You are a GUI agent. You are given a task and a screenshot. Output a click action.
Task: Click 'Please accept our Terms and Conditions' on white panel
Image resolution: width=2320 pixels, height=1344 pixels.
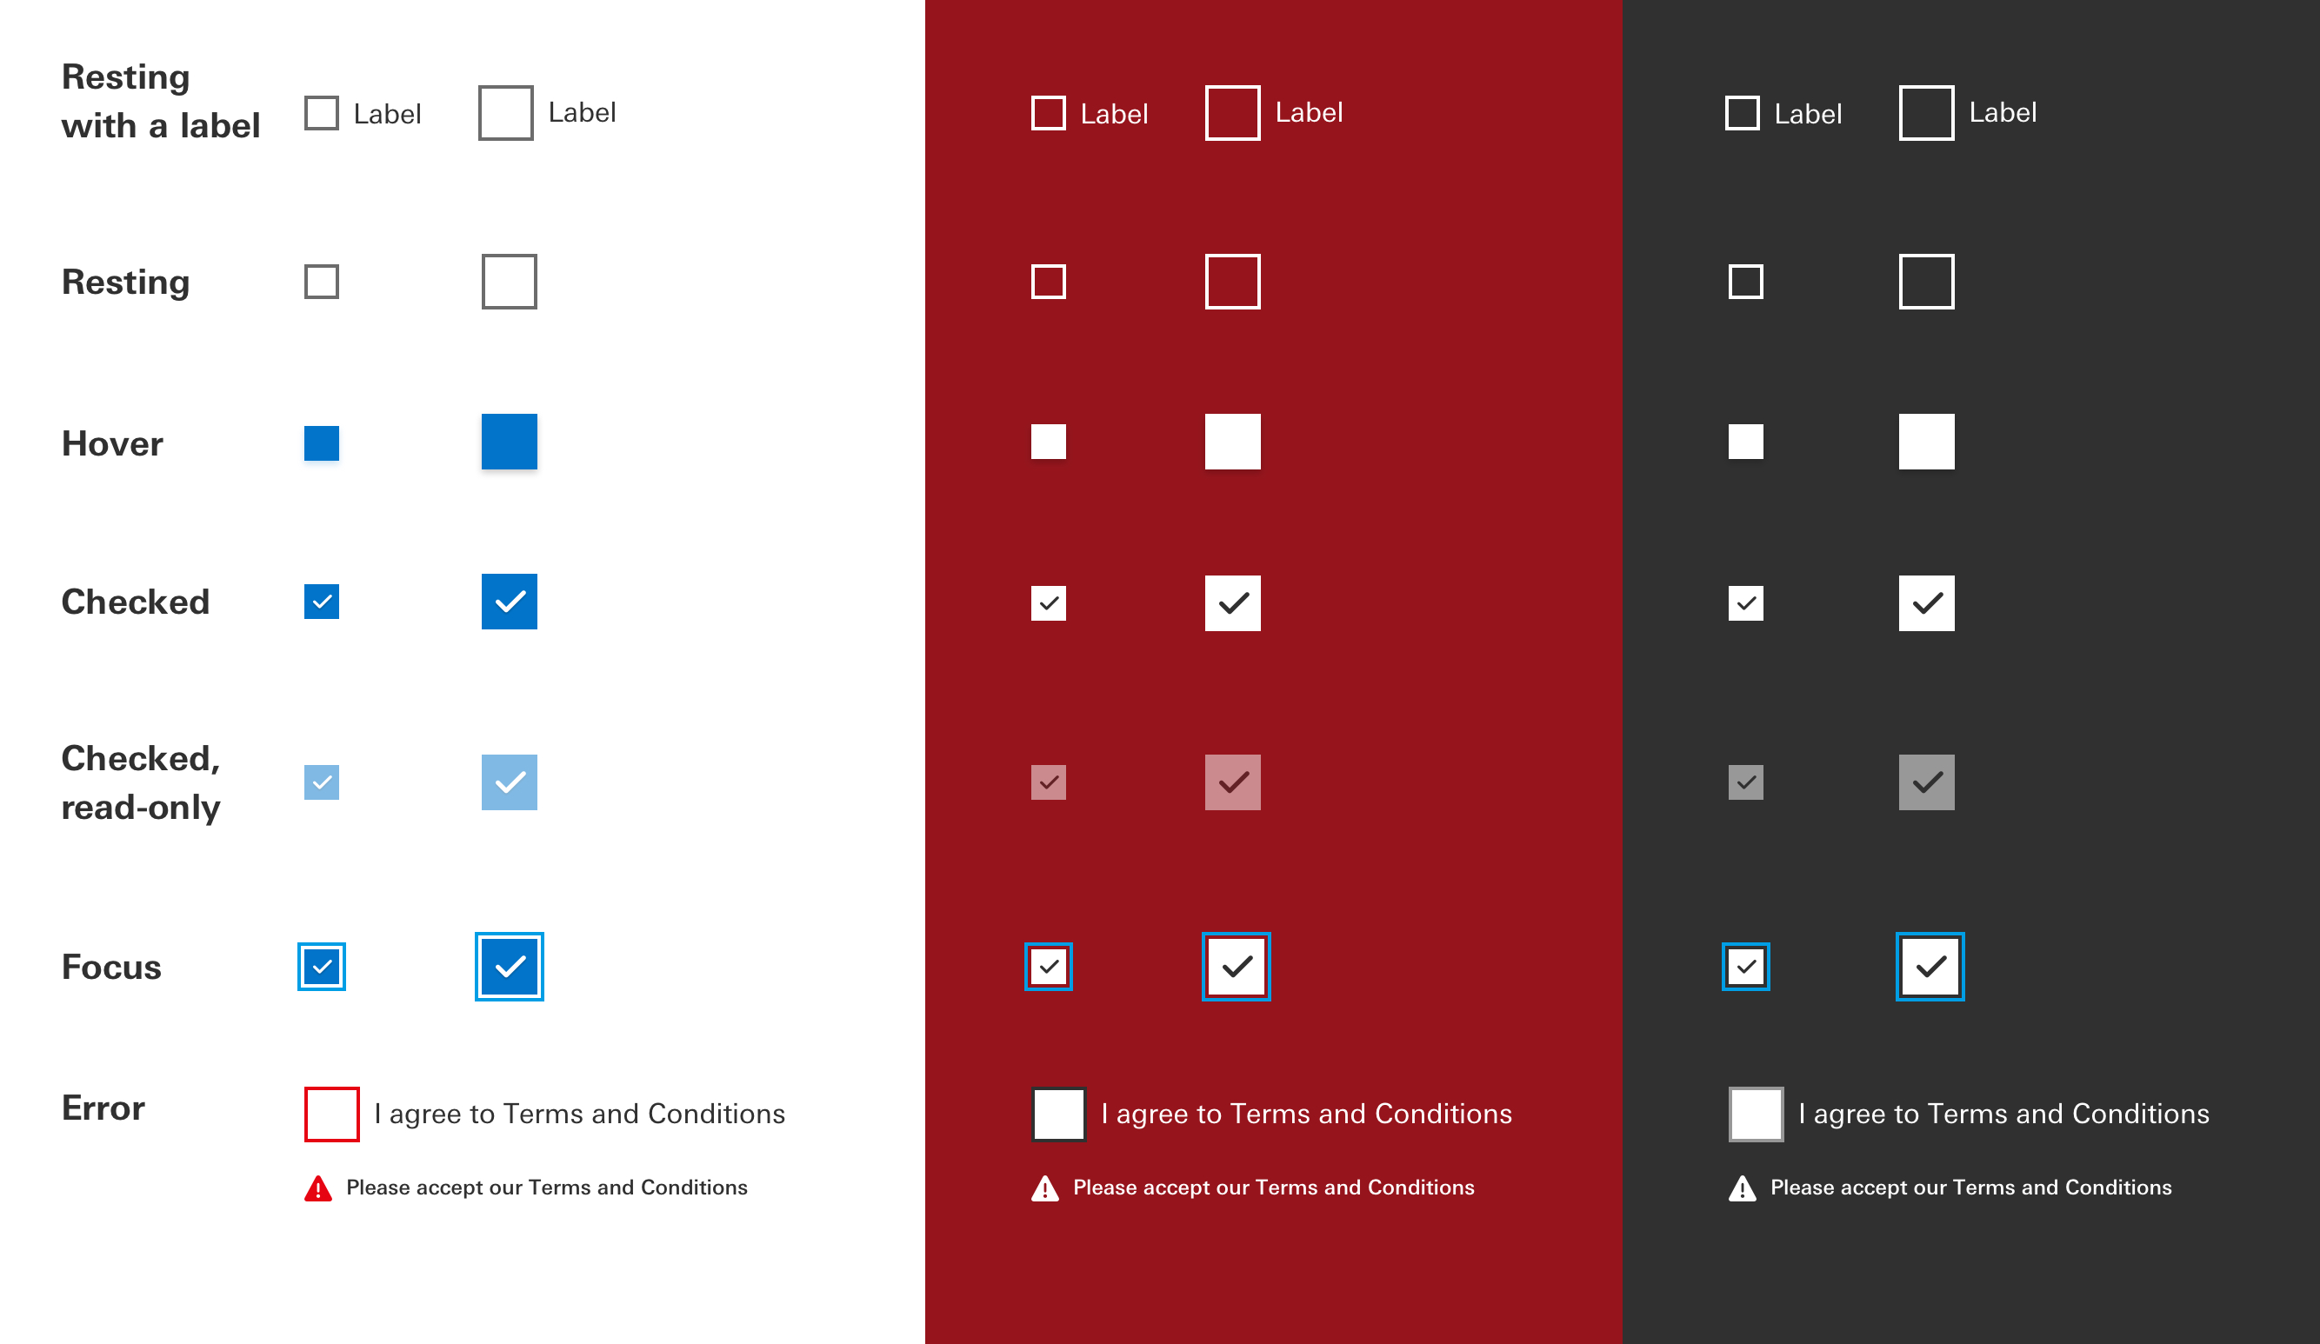point(547,1188)
